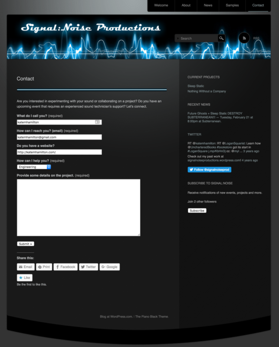Go to the Welcome tab

click(161, 5)
